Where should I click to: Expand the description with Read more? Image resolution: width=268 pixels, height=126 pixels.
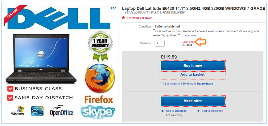click(190, 36)
